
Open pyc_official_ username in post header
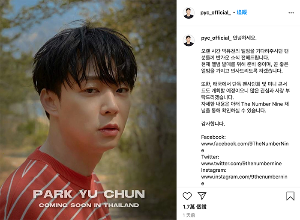click(216, 12)
